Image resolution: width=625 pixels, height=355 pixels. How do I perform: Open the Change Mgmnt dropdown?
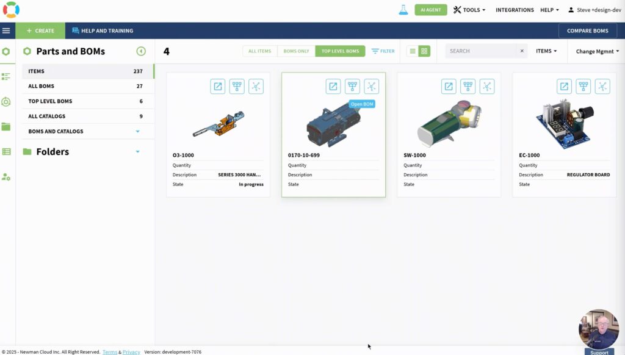click(x=597, y=51)
